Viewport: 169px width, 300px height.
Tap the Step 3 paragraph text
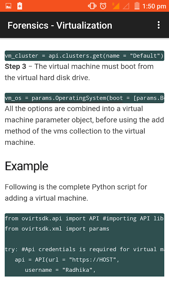(x=79, y=72)
